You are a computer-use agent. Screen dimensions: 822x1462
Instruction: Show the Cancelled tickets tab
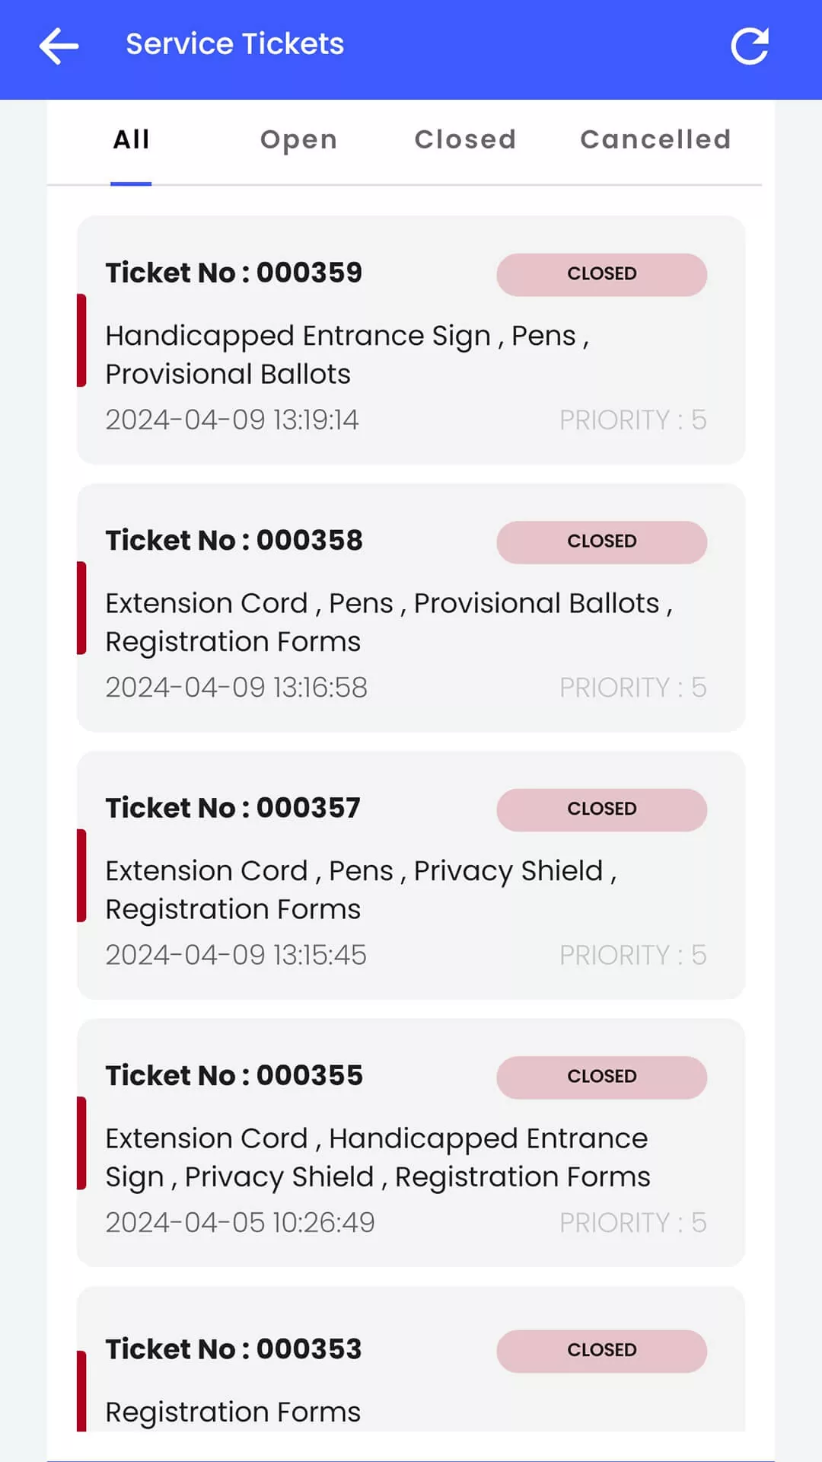(655, 140)
